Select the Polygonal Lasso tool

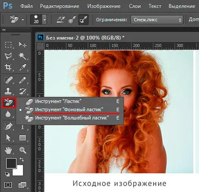(8, 56)
